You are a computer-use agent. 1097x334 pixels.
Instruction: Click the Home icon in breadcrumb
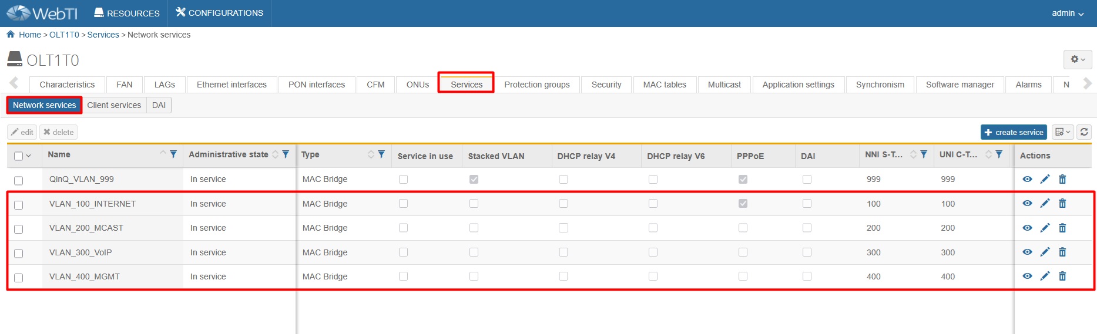point(11,35)
